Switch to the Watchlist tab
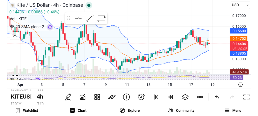 (x=27, y=110)
